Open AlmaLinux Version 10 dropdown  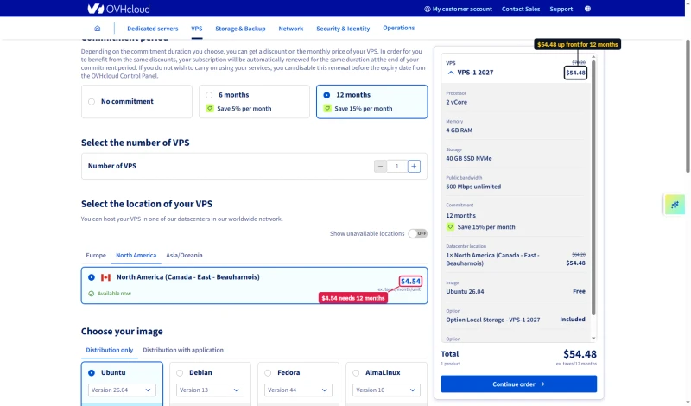pos(386,390)
